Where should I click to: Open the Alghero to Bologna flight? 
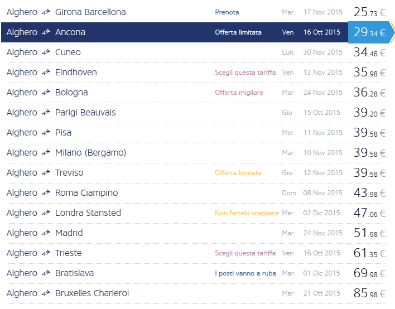tap(71, 93)
